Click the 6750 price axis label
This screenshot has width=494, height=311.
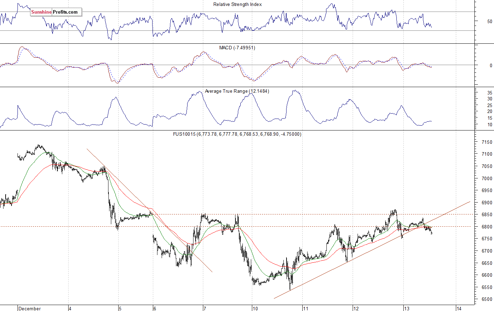point(487,239)
